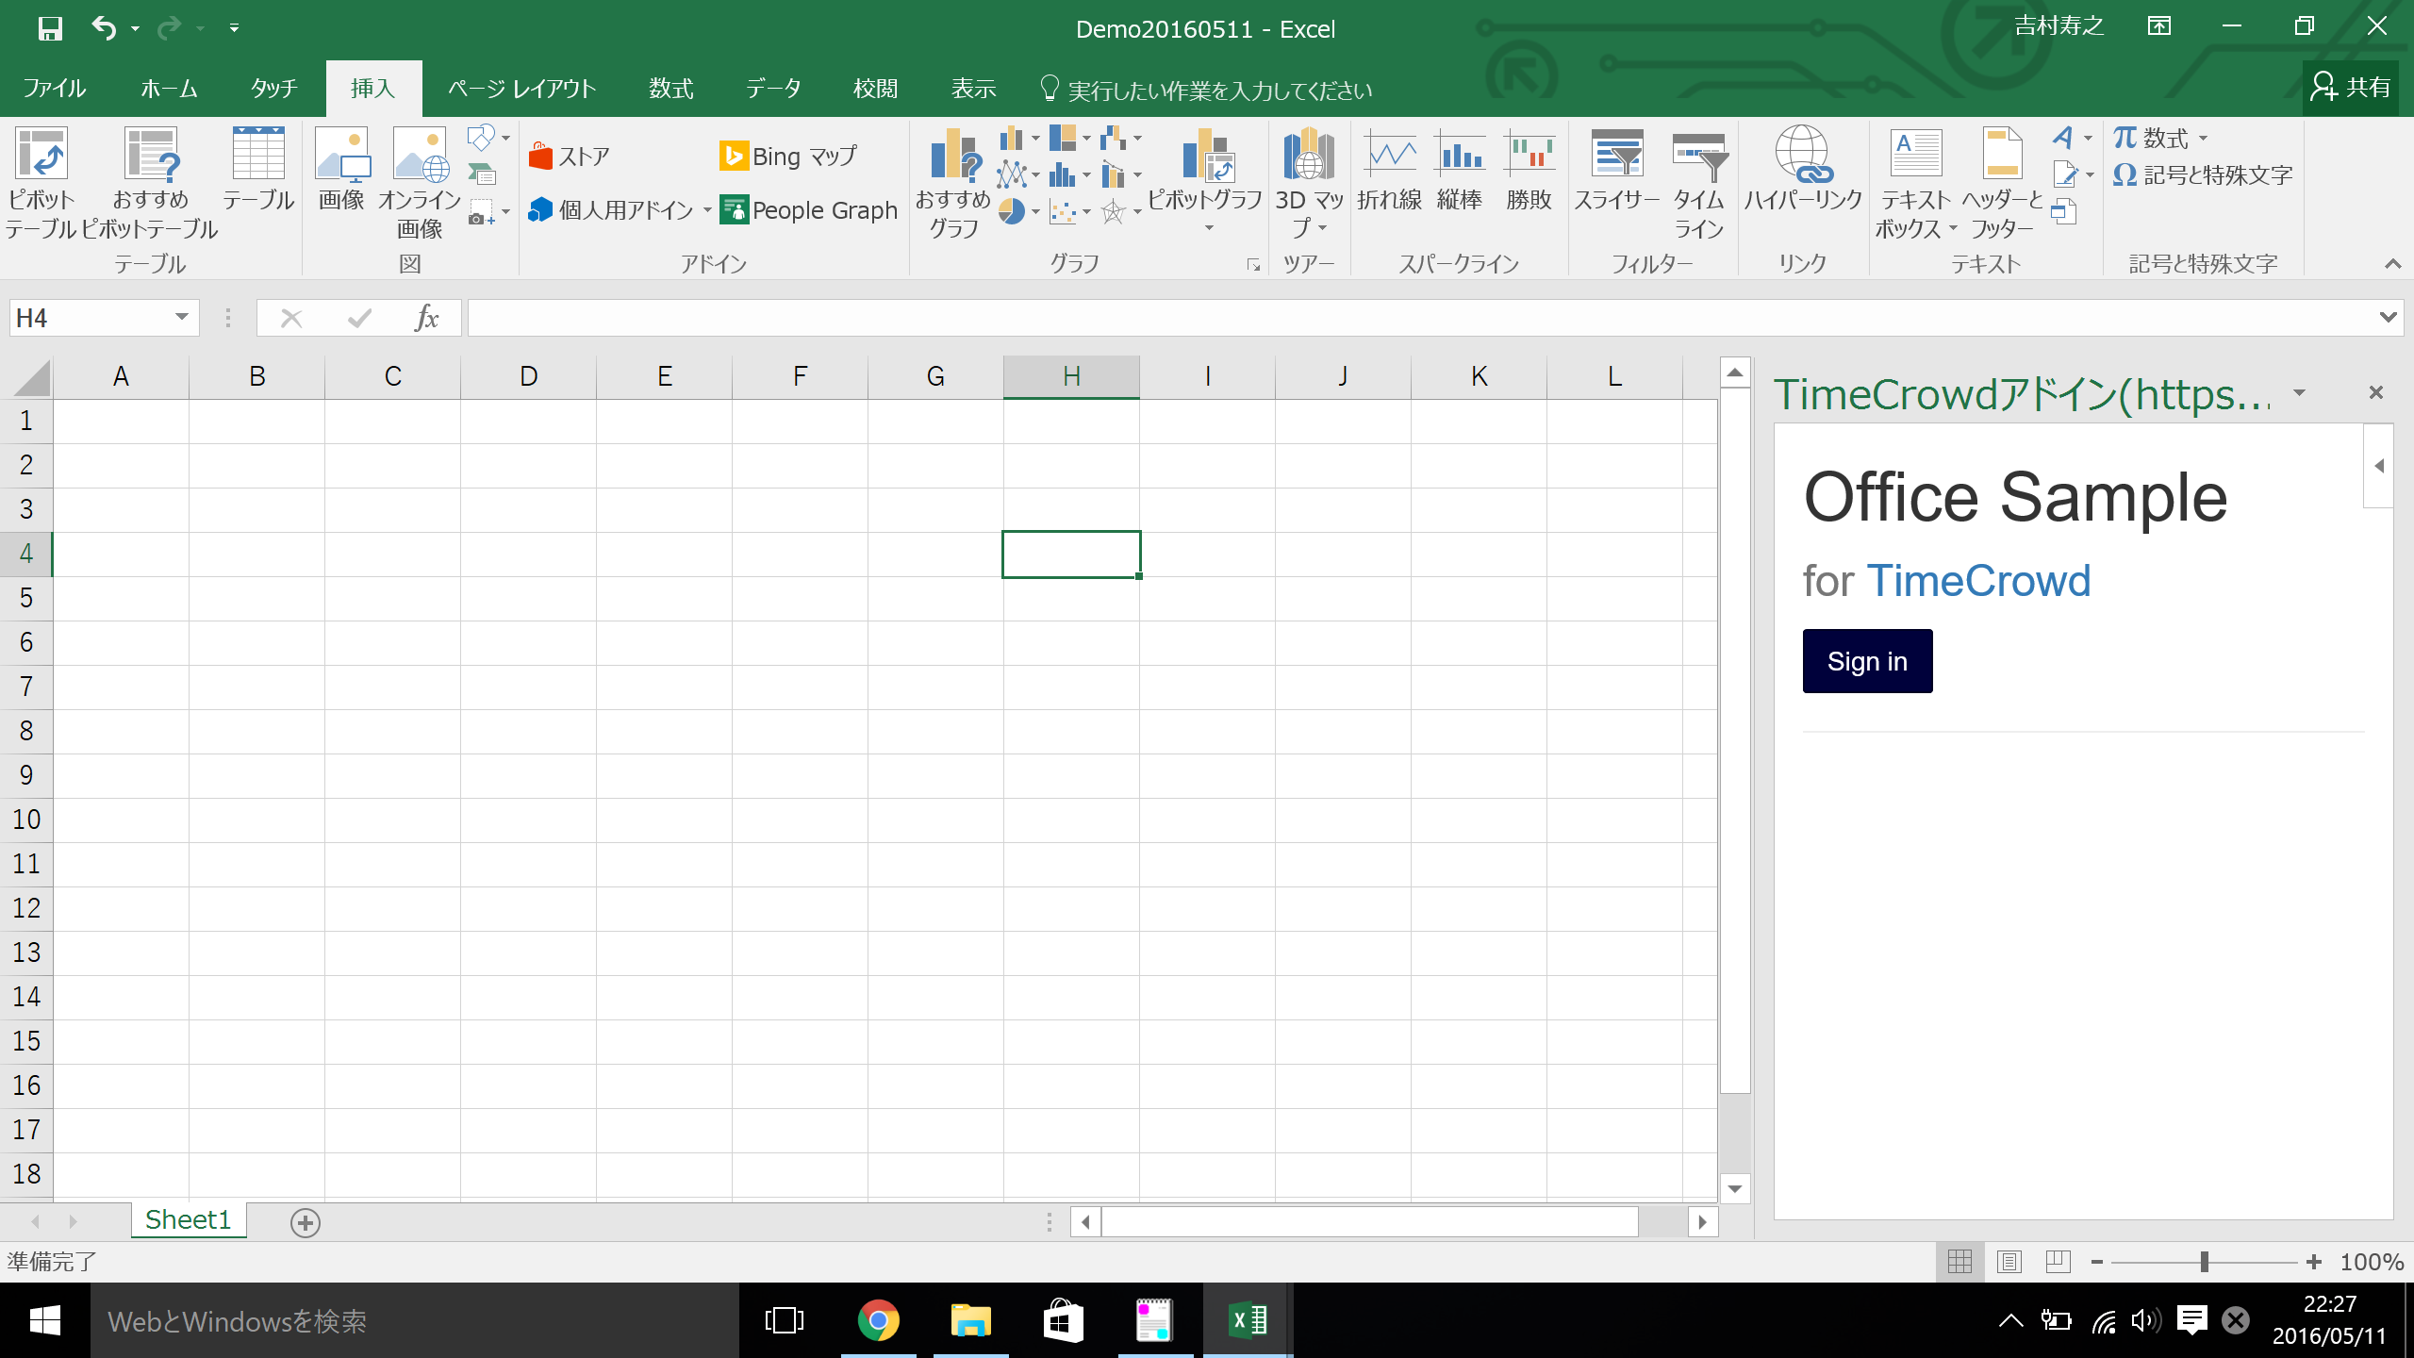The image size is (2414, 1358).
Task: Switch to the Home tab
Action: click(170, 89)
